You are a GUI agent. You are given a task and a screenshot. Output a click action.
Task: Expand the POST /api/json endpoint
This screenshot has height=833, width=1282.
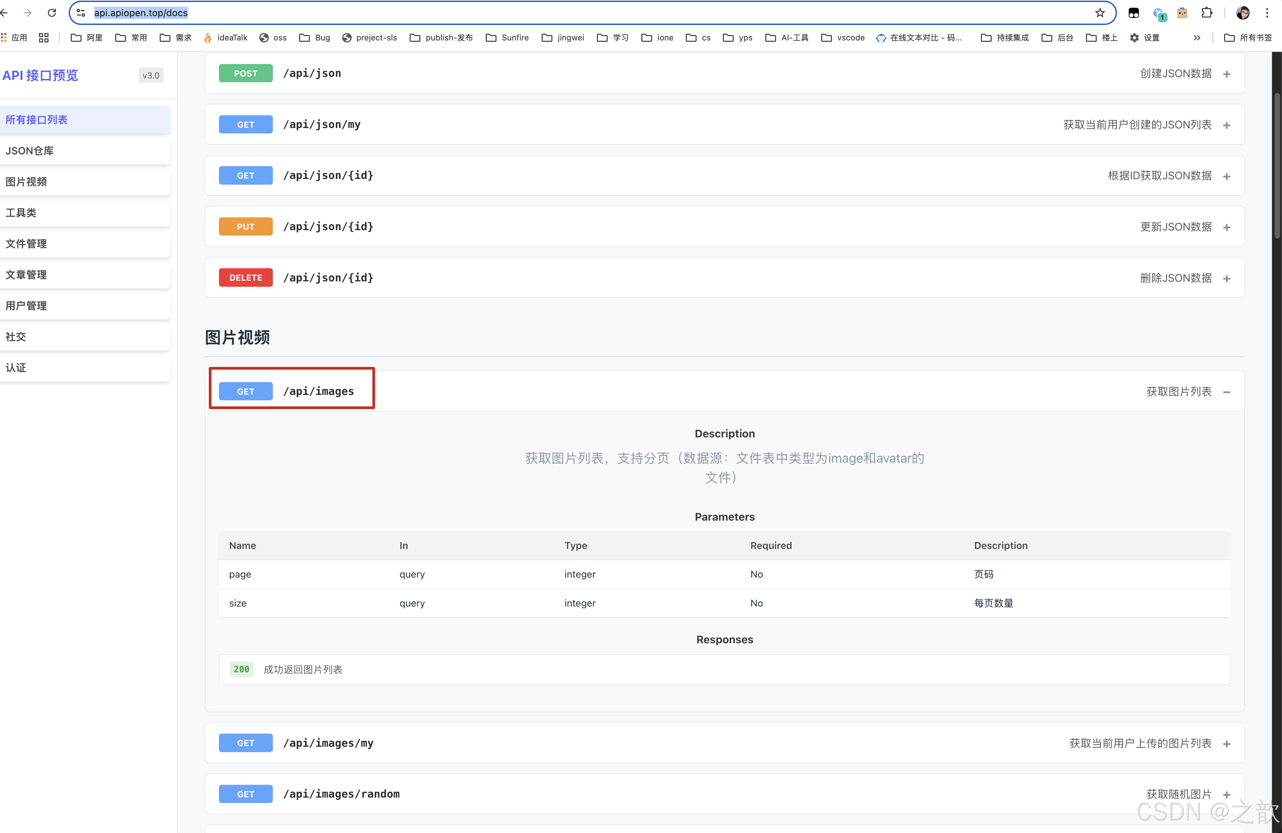(1226, 74)
